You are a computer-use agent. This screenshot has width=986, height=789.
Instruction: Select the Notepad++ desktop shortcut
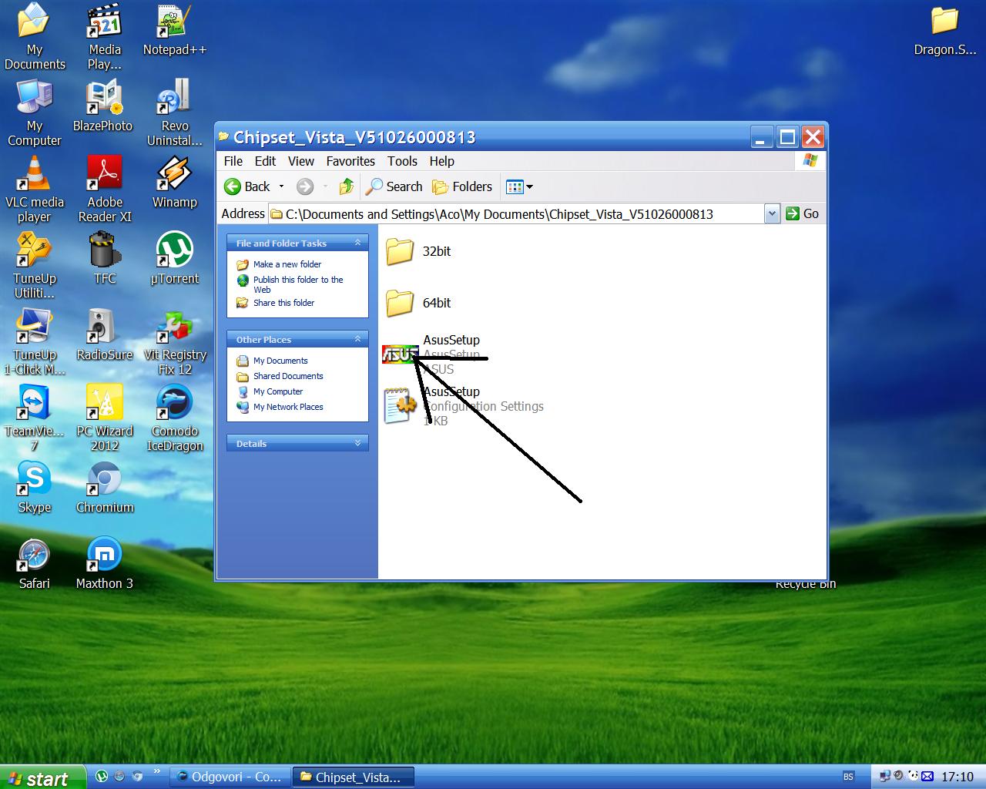(x=175, y=31)
